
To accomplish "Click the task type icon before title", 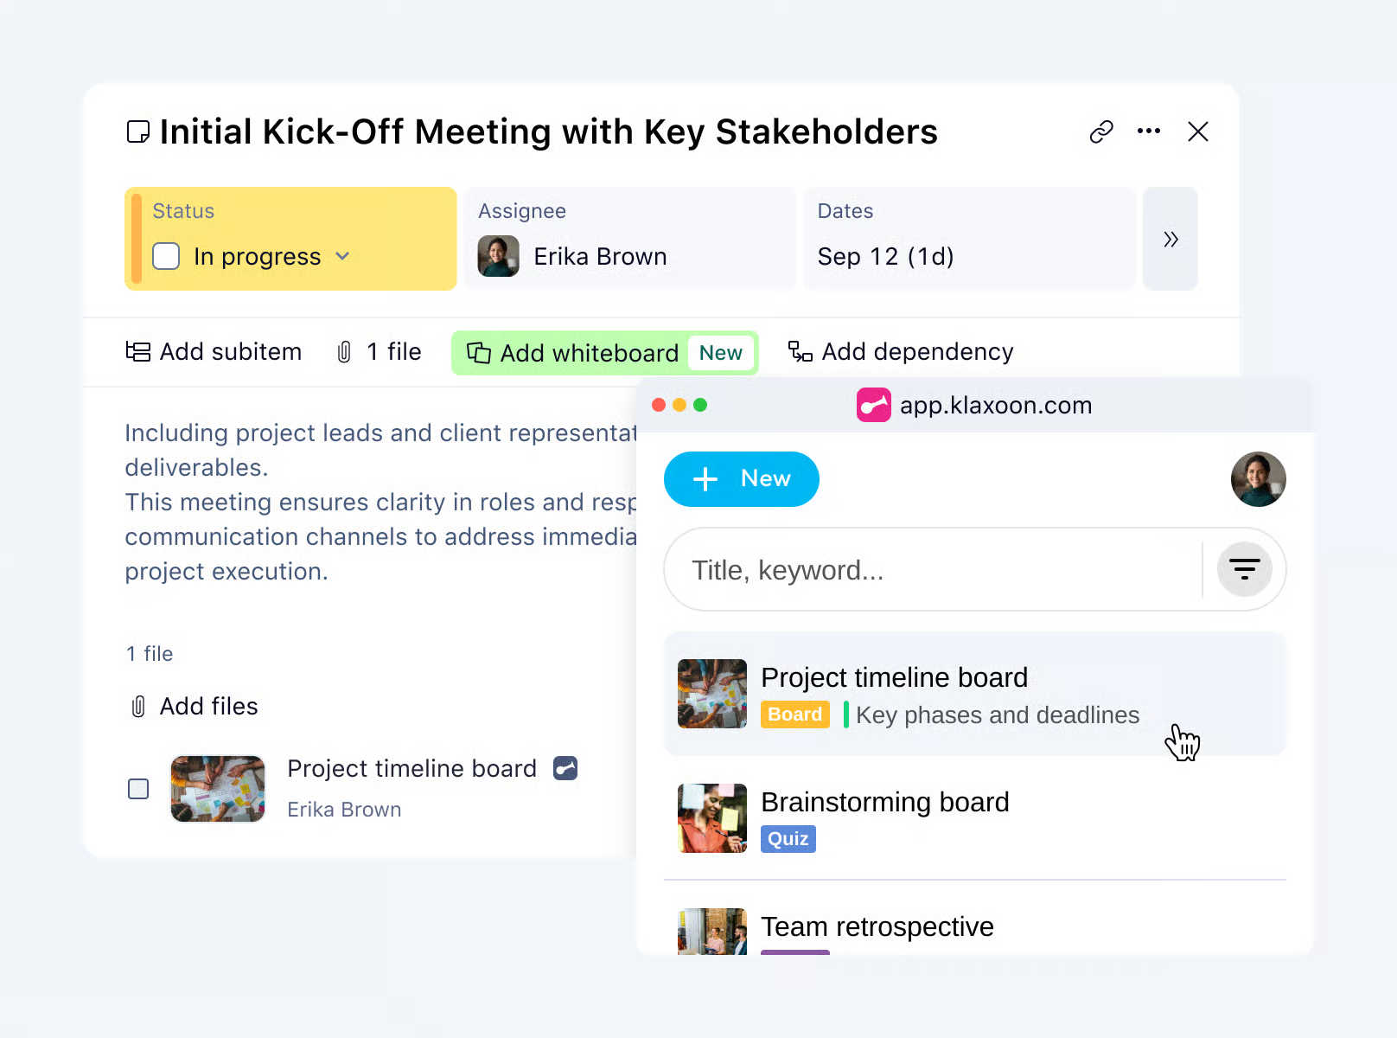I will [x=138, y=131].
